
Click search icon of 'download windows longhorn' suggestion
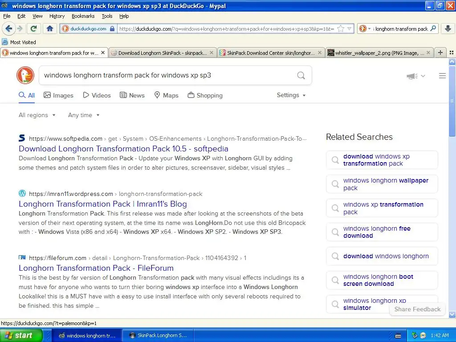tap(335, 256)
